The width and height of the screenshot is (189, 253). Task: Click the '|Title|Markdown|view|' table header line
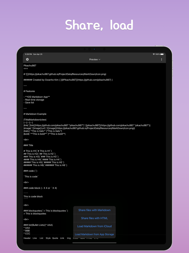[x=35, y=120]
